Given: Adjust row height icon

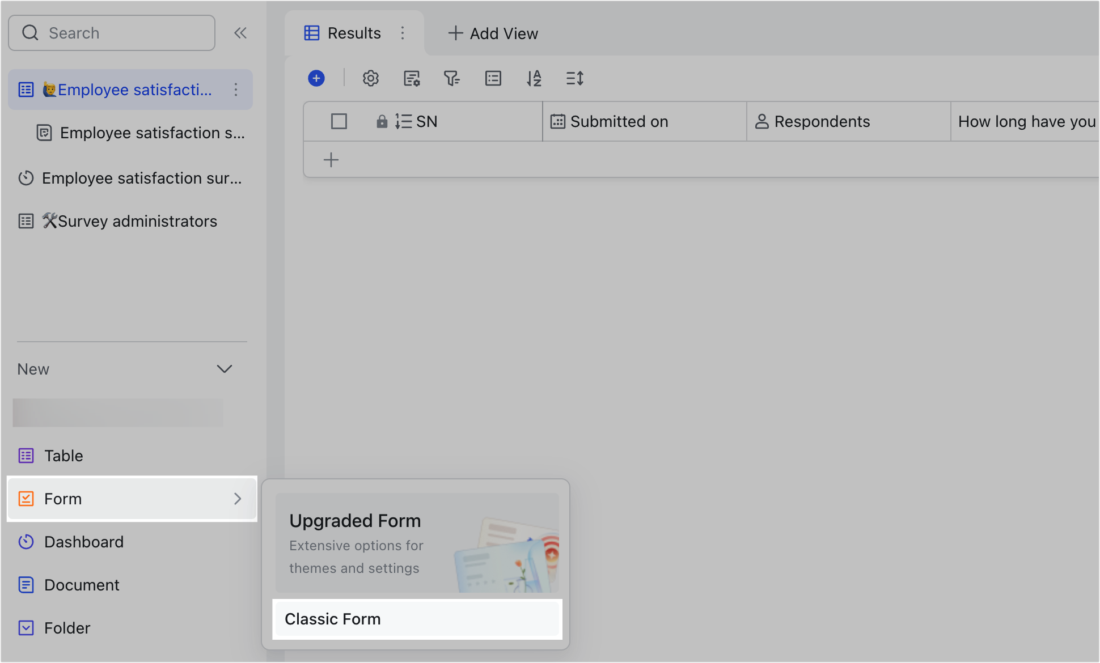Looking at the screenshot, I should point(575,78).
